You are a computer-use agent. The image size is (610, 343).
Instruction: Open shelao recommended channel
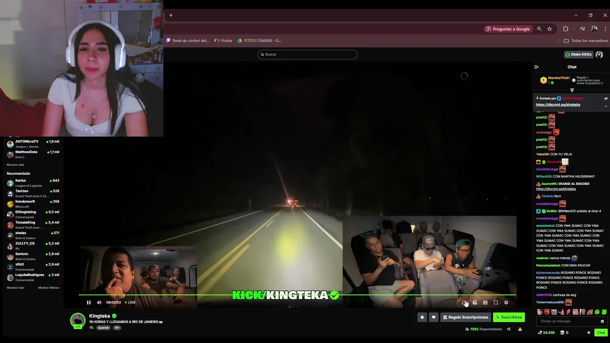pyautogui.click(x=33, y=235)
